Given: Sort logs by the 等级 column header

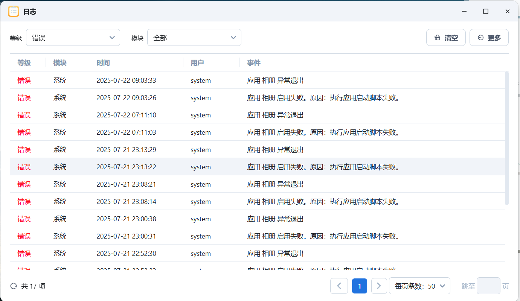Looking at the screenshot, I should [24, 63].
